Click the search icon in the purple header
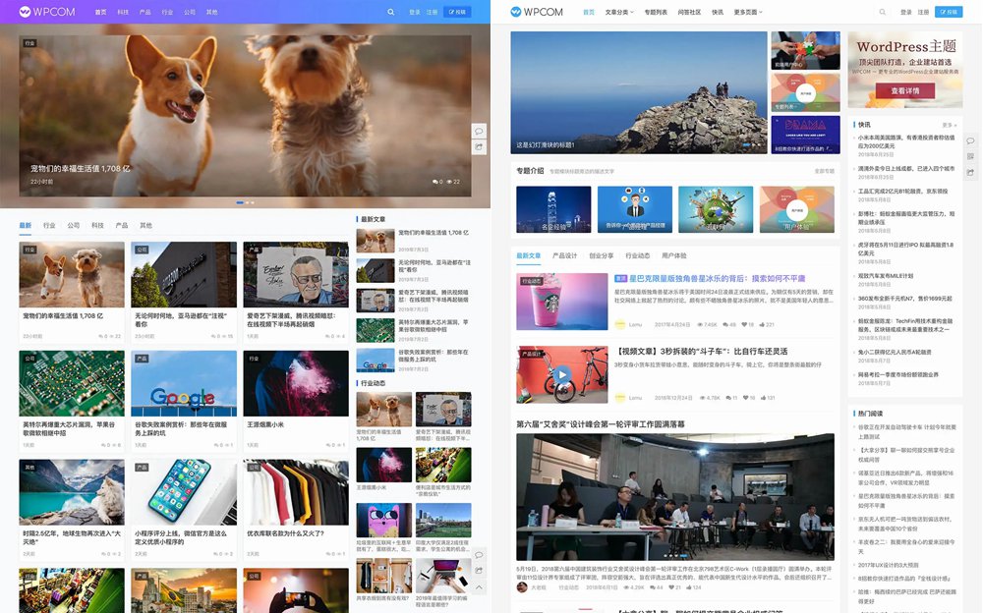 pyautogui.click(x=391, y=12)
